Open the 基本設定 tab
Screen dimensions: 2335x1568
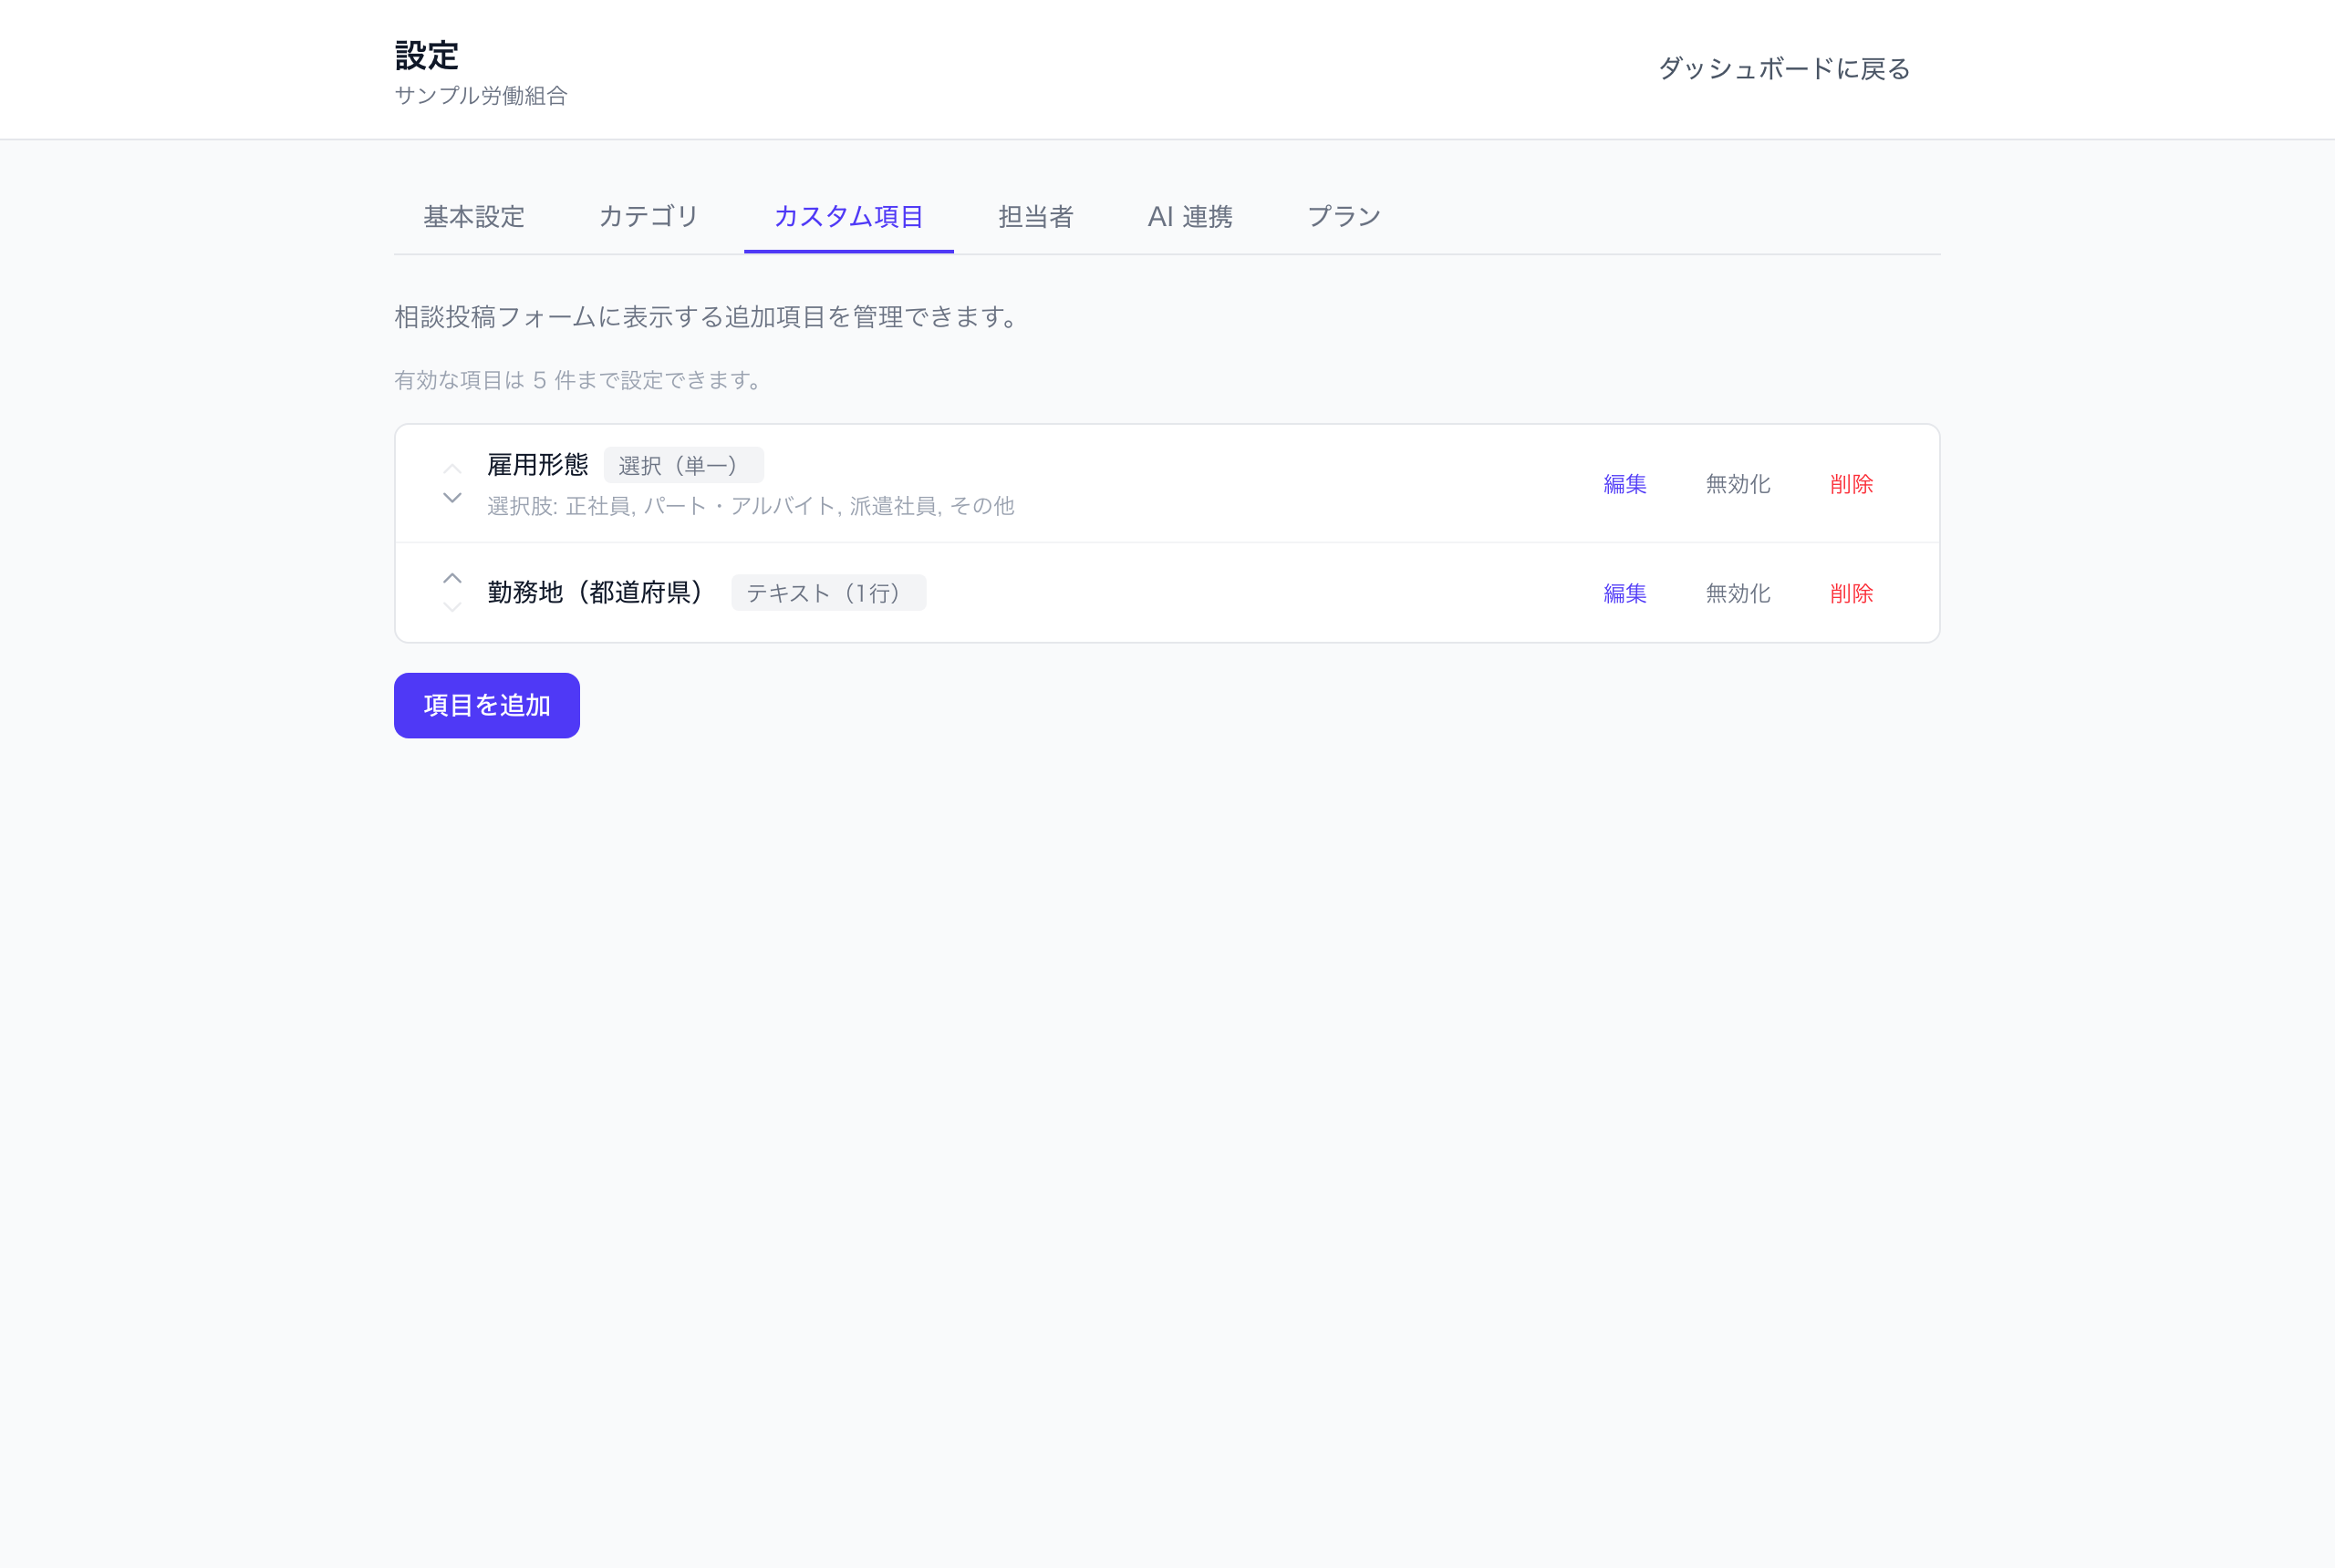point(474,217)
